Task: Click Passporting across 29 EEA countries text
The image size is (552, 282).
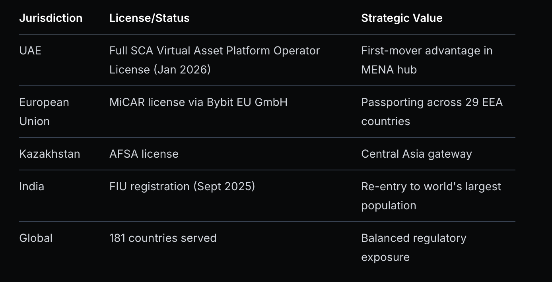Action: (431, 112)
